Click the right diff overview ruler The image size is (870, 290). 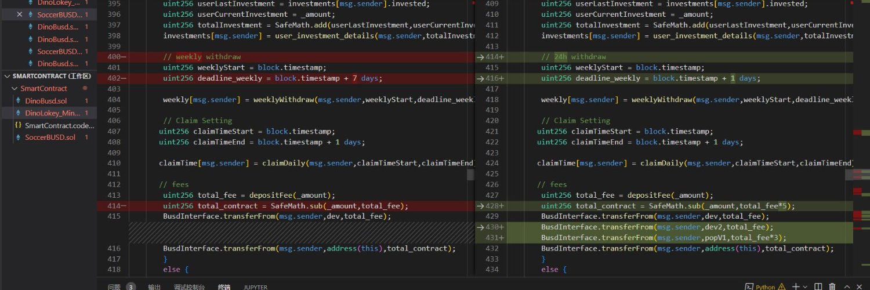(861, 138)
